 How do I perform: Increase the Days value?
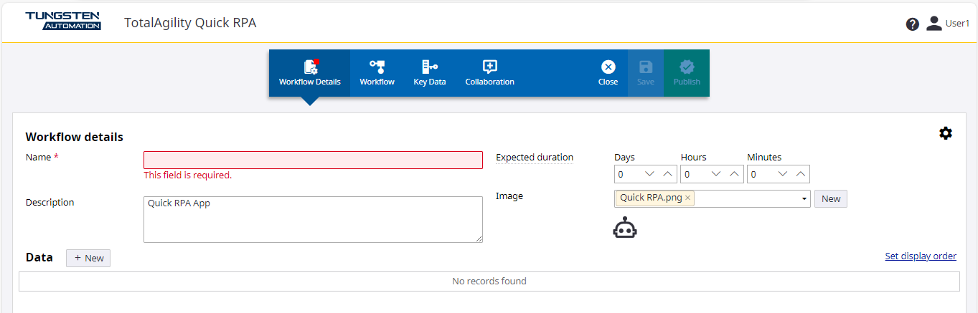point(667,174)
